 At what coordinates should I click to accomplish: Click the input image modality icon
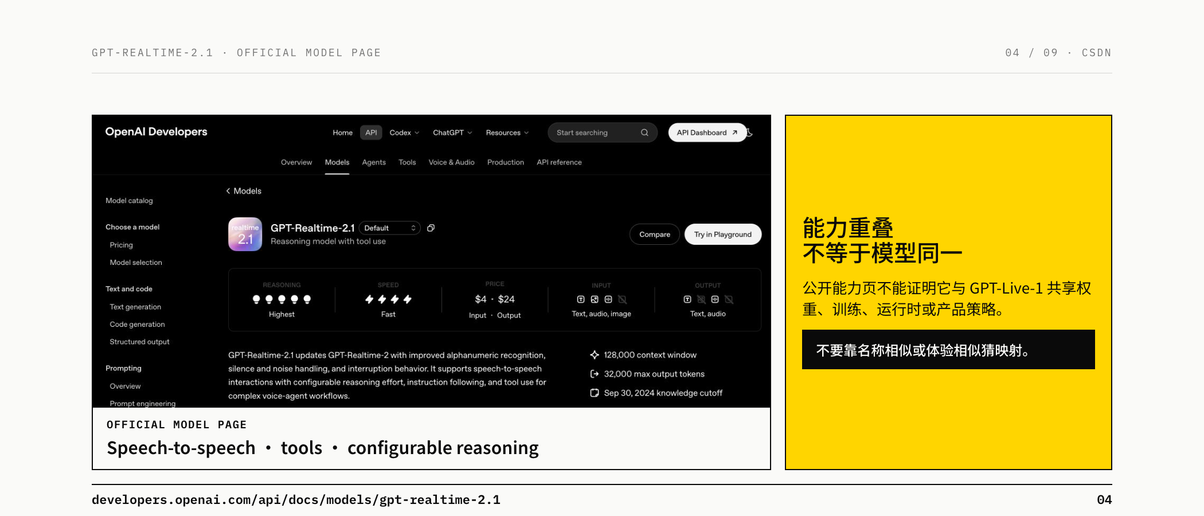pyautogui.click(x=595, y=299)
